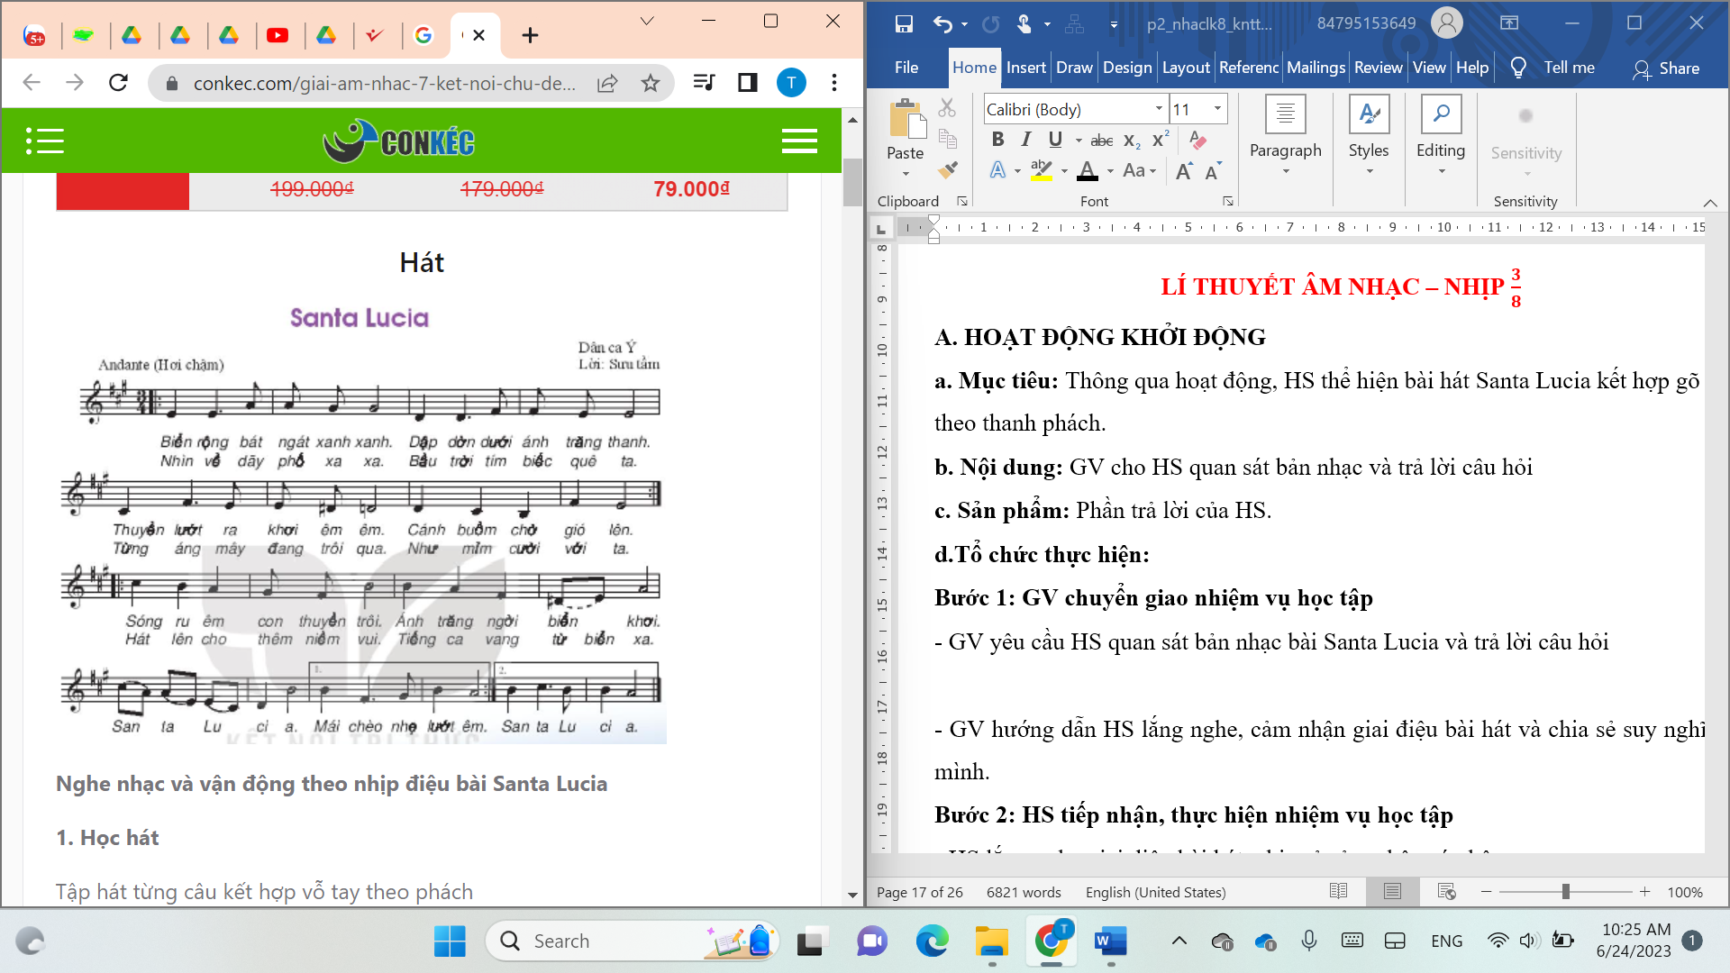Image resolution: width=1730 pixels, height=973 pixels.
Task: Expand the Paste options arrow
Action: coord(906,174)
